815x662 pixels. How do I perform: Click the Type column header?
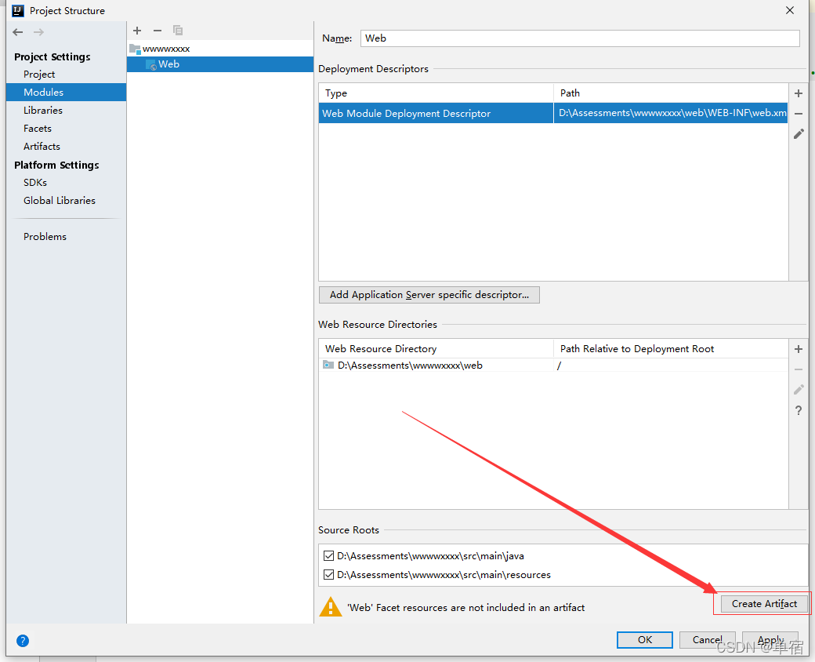[x=436, y=93]
